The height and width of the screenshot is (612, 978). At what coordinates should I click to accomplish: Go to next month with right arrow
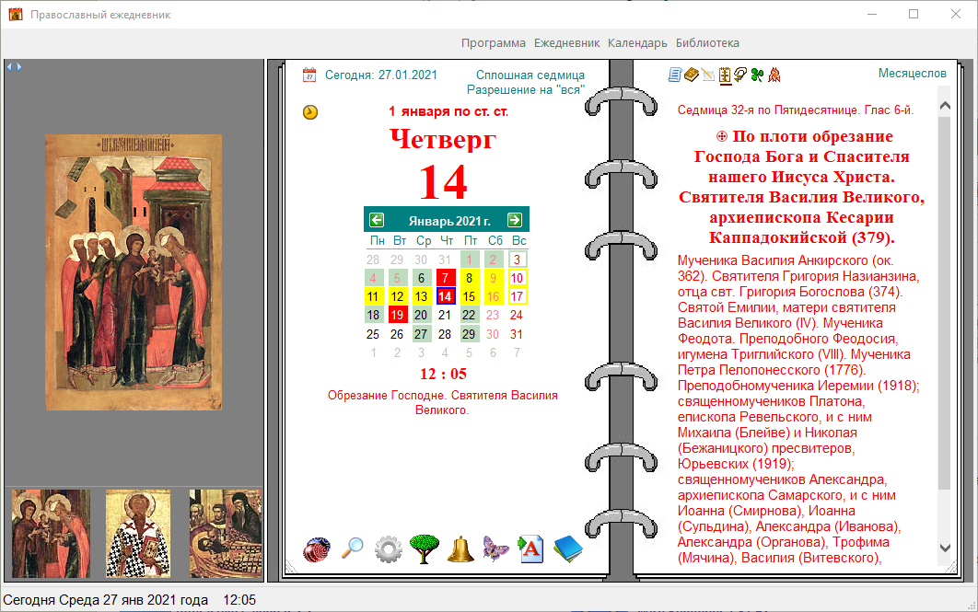515,220
